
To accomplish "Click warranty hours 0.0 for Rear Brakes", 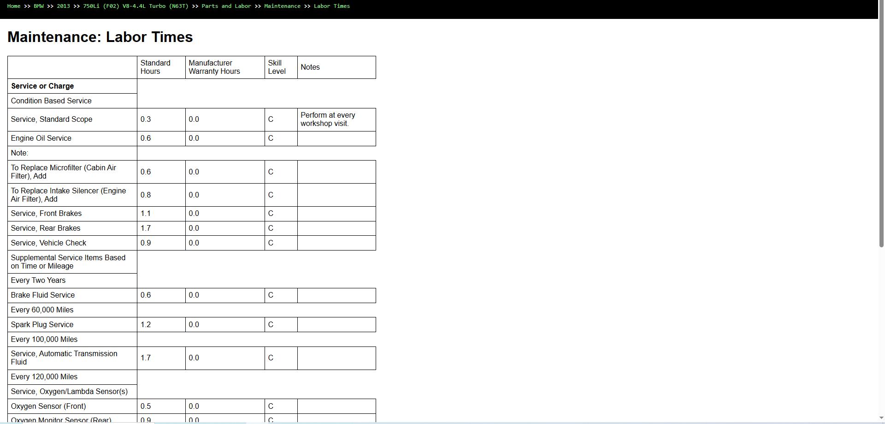I will coord(225,228).
